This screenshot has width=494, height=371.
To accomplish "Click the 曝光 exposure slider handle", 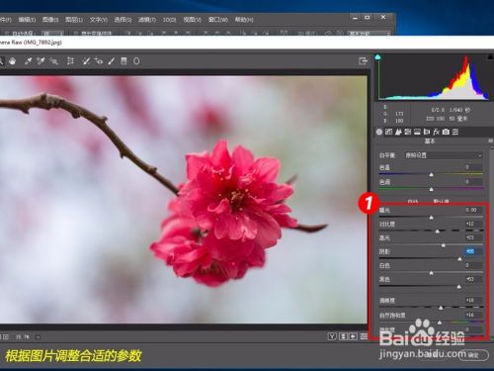I will (x=431, y=218).
